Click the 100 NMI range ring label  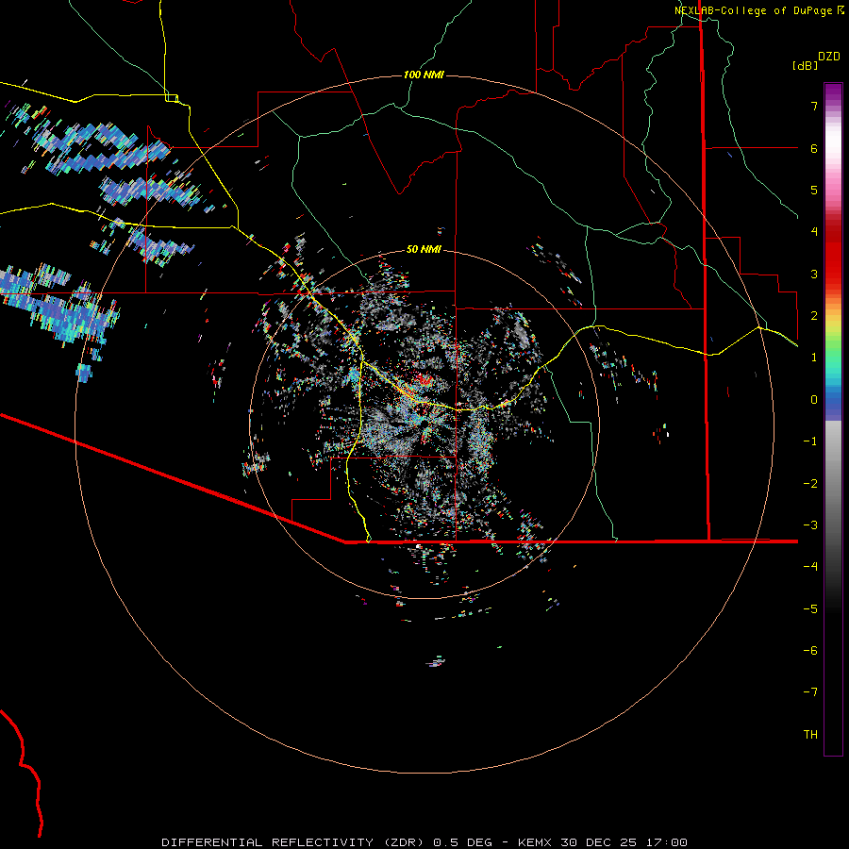point(424,75)
